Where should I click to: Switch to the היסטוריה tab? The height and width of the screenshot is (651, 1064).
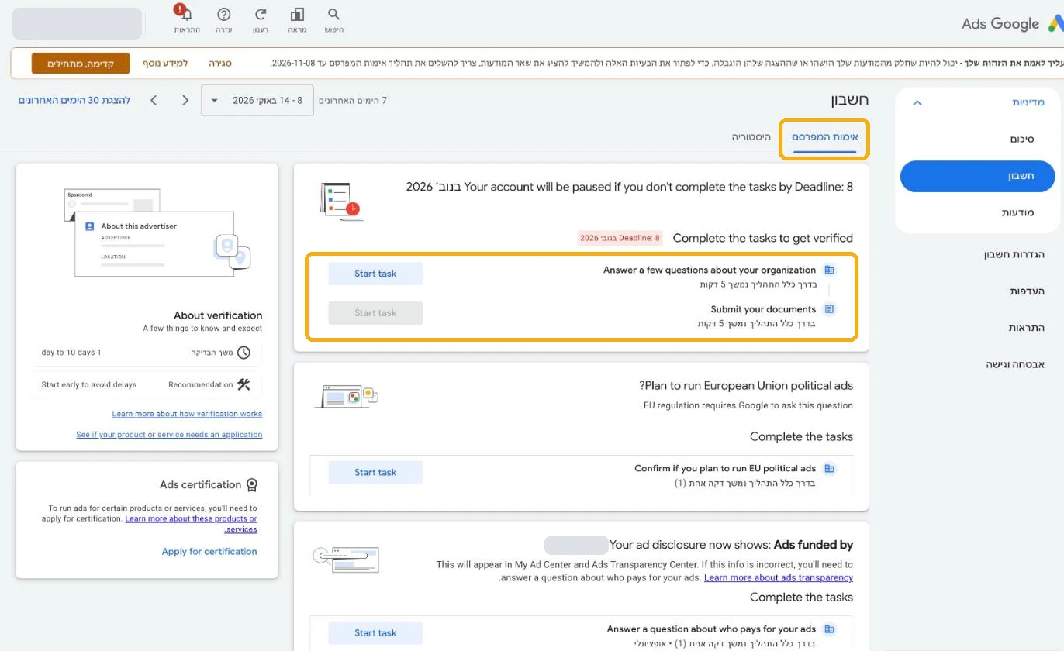[x=751, y=137]
